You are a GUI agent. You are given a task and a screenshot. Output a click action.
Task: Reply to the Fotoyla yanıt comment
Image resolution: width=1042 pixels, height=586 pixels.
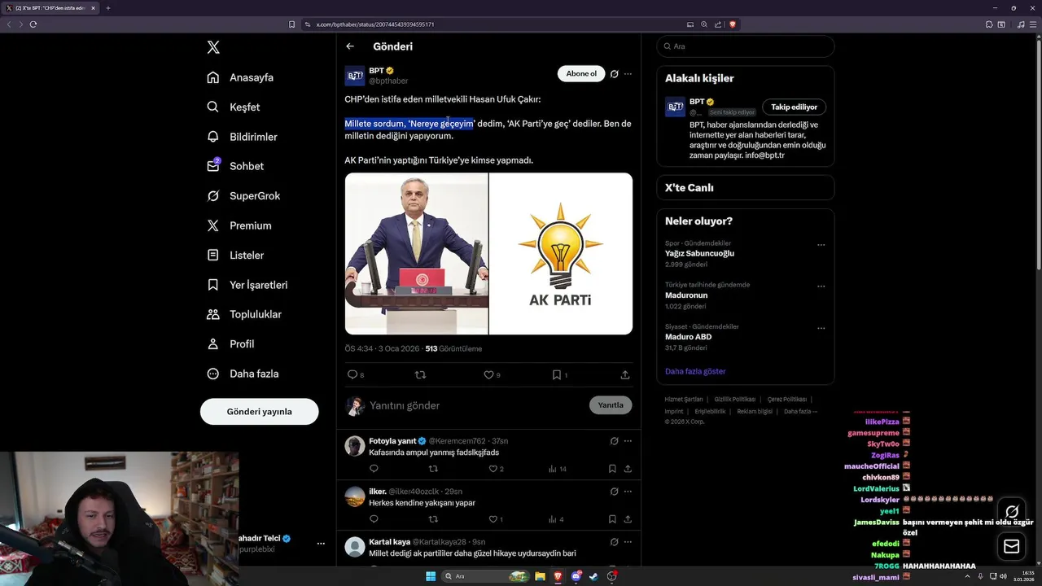click(374, 469)
